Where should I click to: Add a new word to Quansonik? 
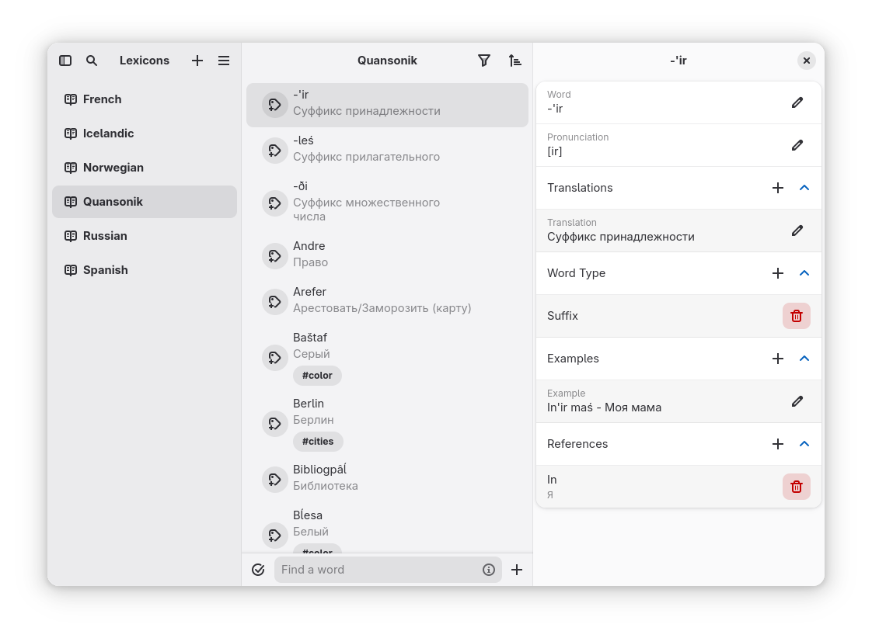point(517,570)
